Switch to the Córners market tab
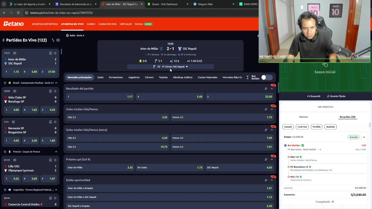This screenshot has width=372, height=209. (x=149, y=77)
